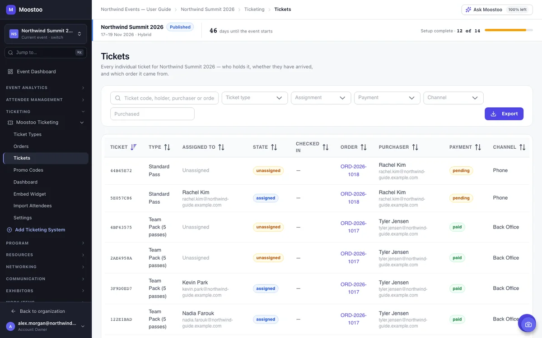Open order link for ticket 4BF43575
542x338 pixels.
pyautogui.click(x=353, y=227)
